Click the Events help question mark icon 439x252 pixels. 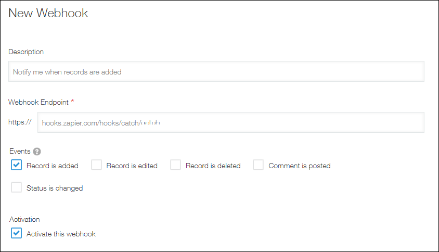(37, 152)
